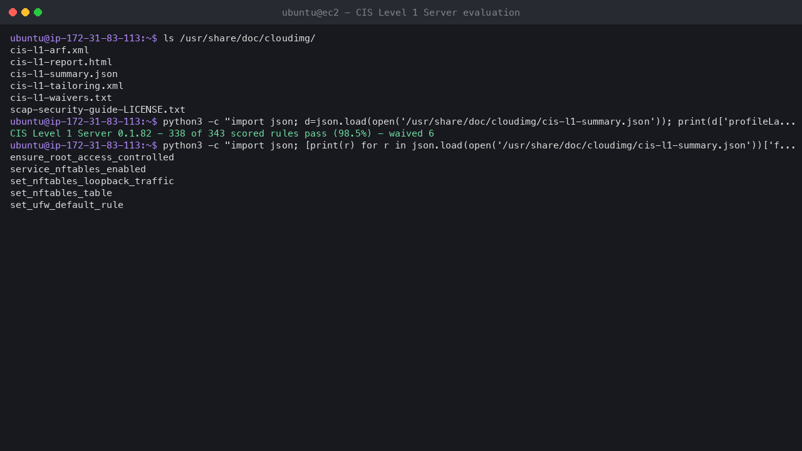Select the set_nftables_loopback_traffic rule
The image size is (802, 451).
[92, 181]
